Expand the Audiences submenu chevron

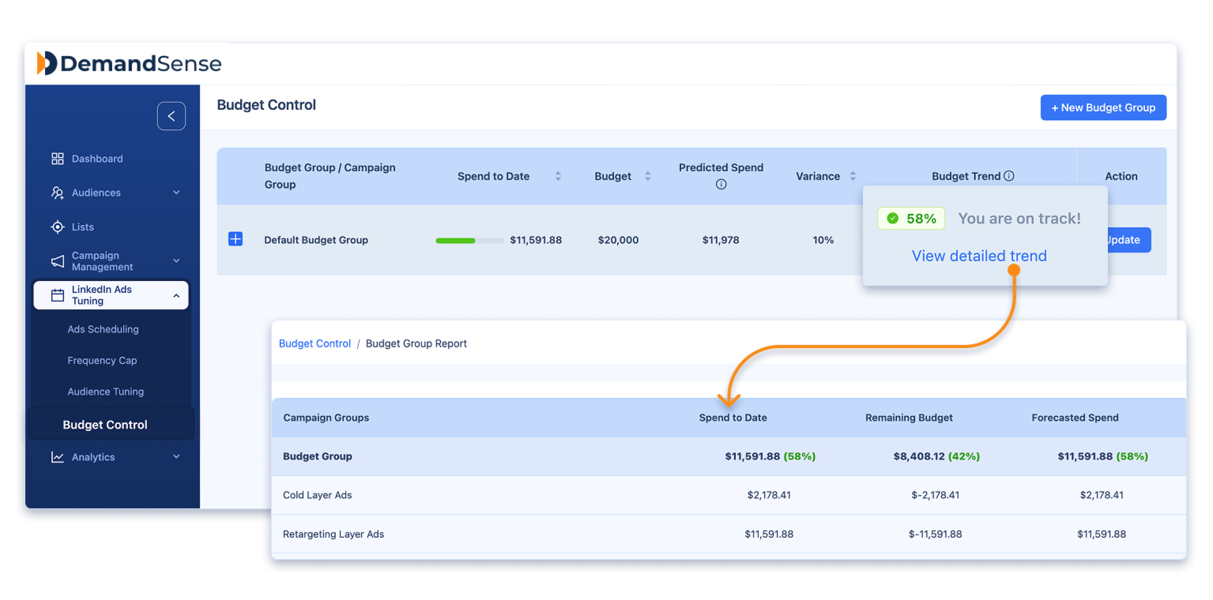click(x=176, y=193)
